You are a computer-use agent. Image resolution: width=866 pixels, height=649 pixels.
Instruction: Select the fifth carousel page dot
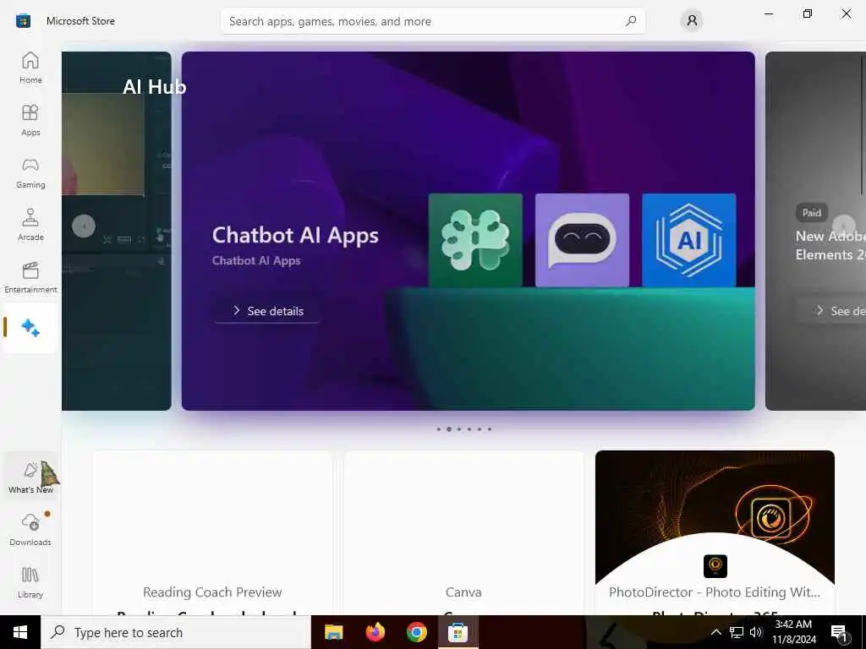480,428
